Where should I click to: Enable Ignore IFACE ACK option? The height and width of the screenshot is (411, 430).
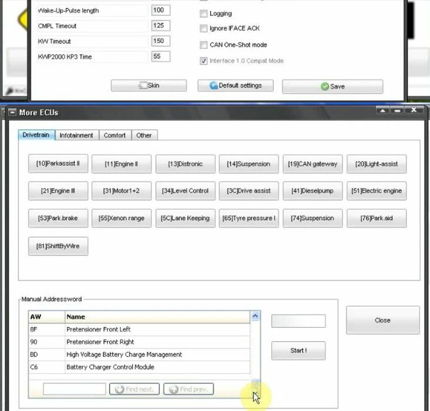pos(203,28)
